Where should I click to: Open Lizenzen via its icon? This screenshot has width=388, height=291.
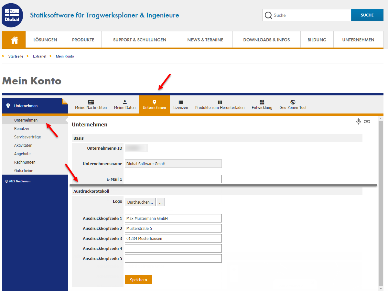pos(180,102)
